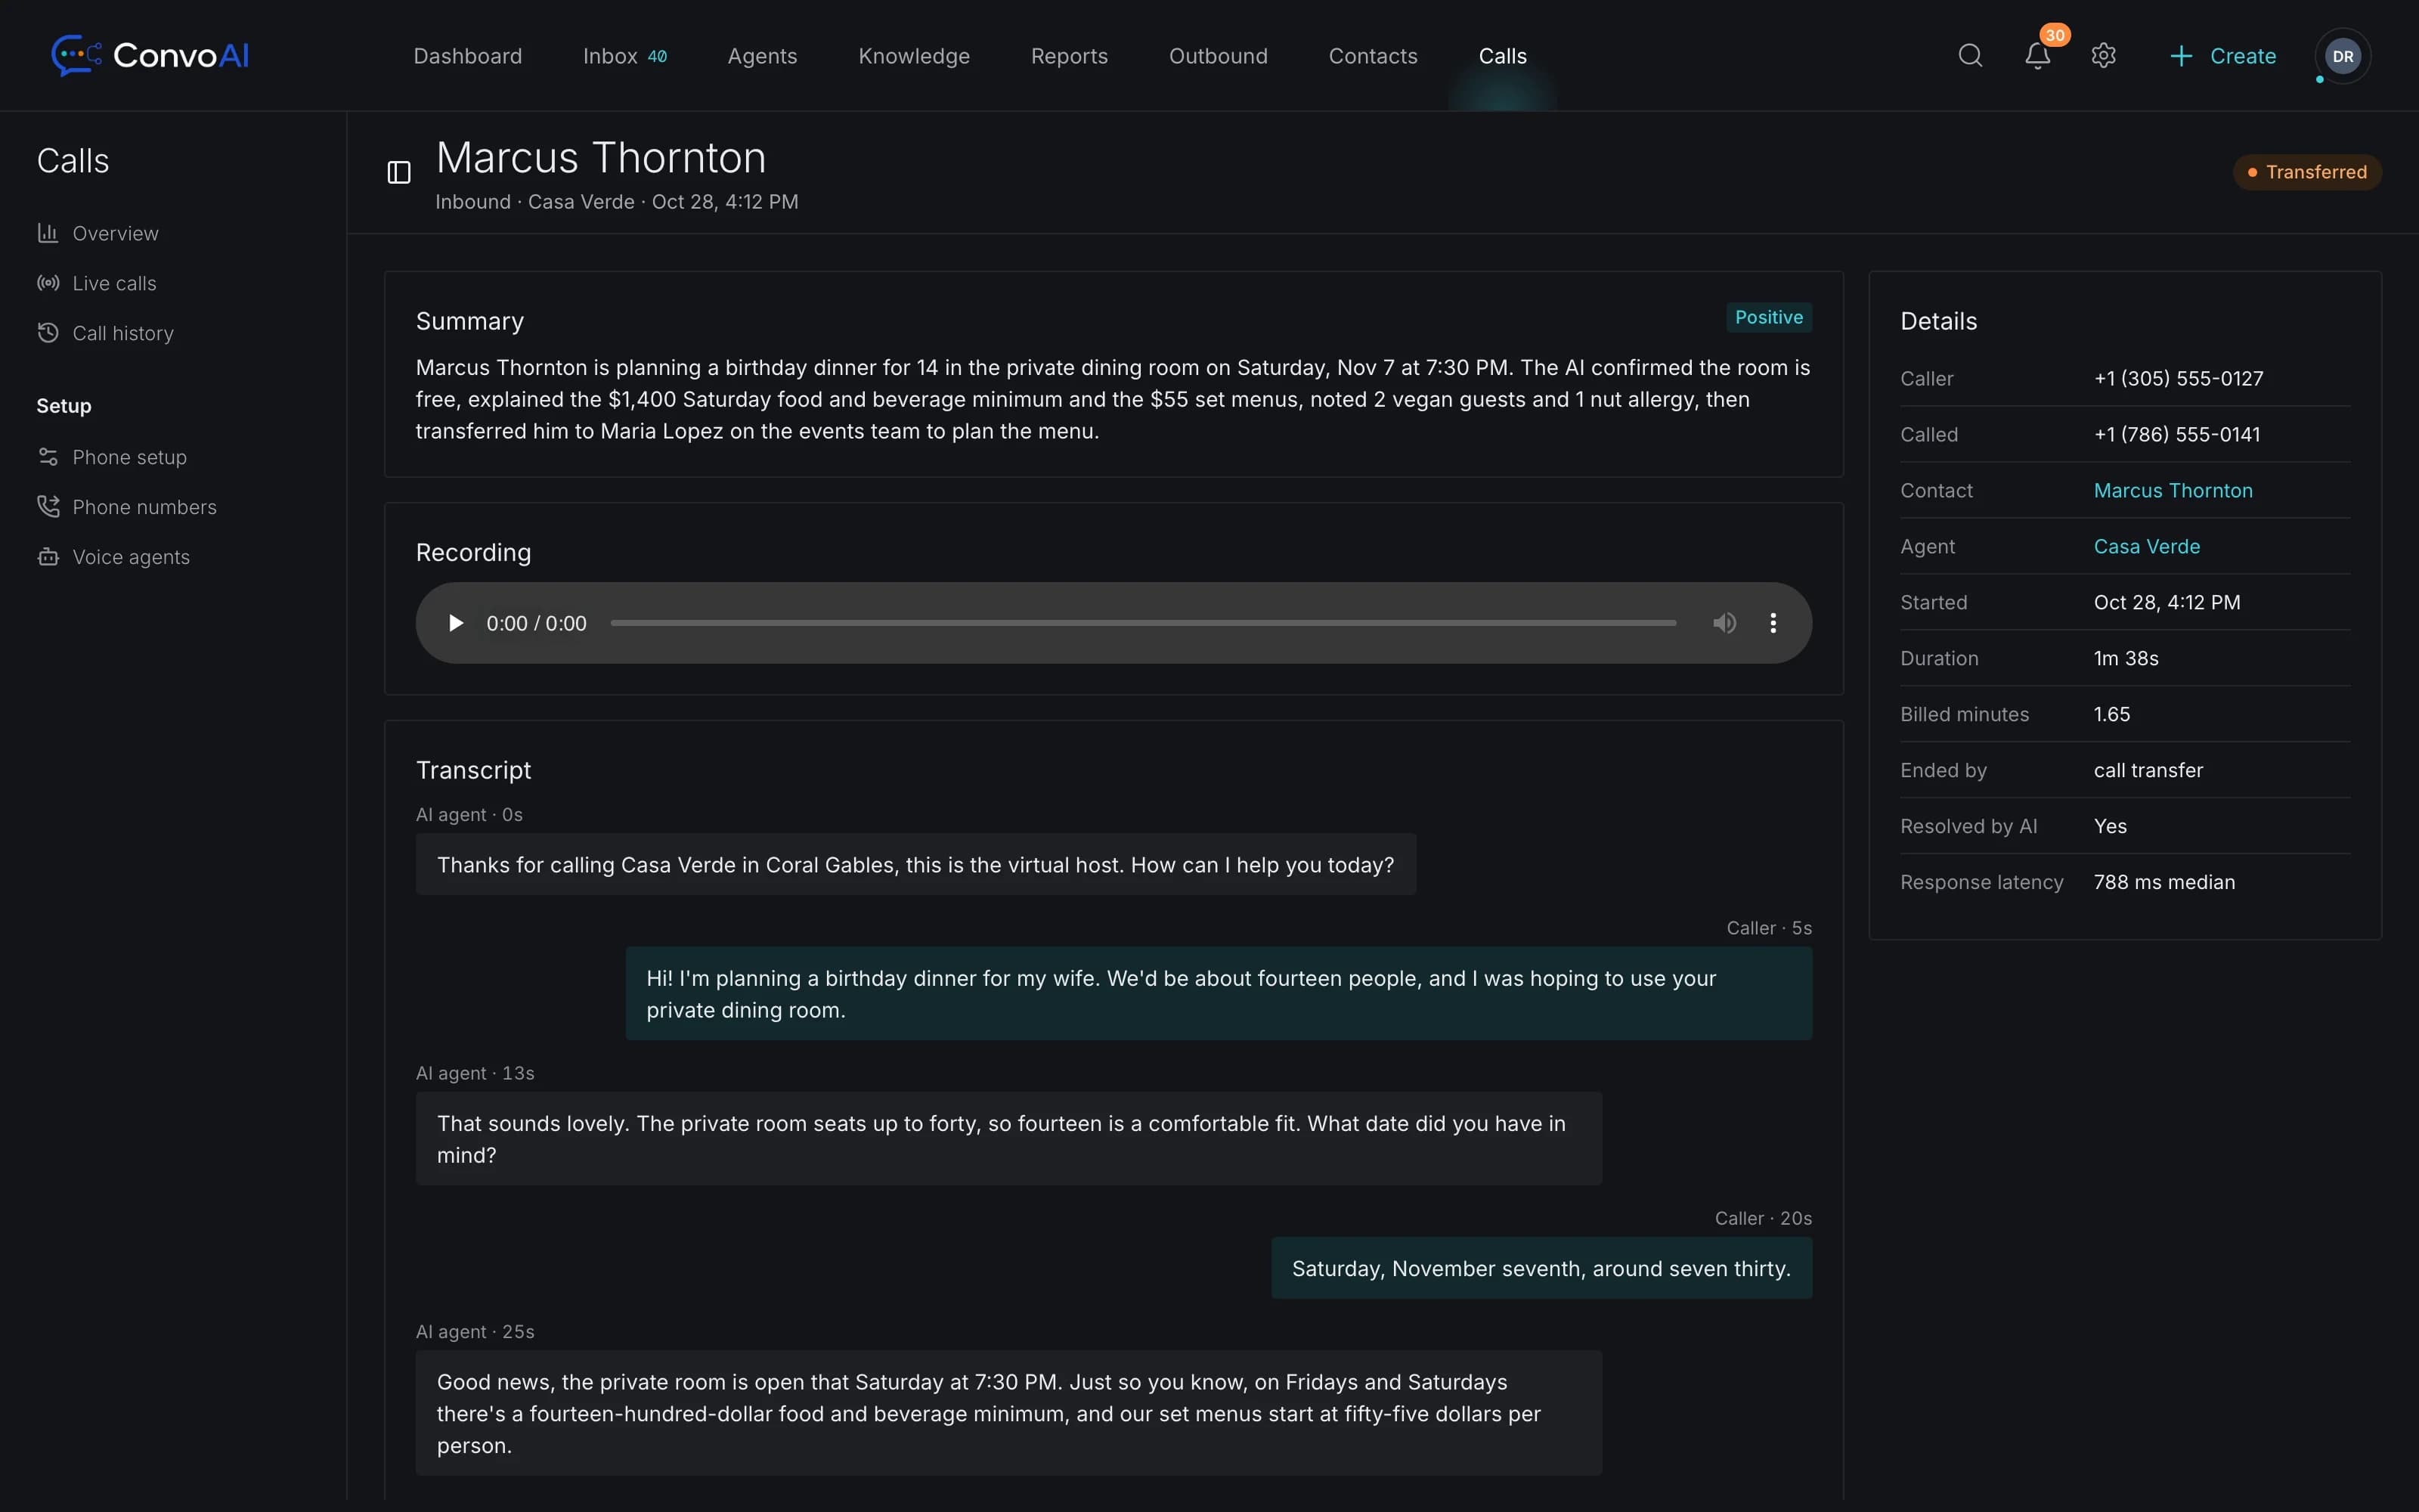2419x1512 pixels.
Task: Click the Create button
Action: pos(2223,56)
